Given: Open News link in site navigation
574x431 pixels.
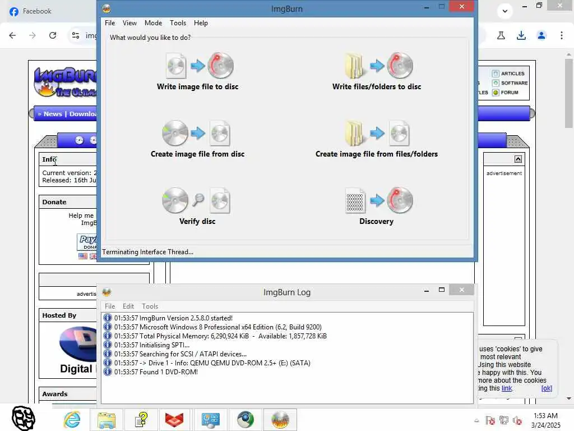Looking at the screenshot, I should coord(53,114).
